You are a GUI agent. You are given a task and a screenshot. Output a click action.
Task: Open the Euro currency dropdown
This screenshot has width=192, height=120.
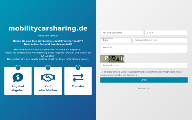coord(116,40)
